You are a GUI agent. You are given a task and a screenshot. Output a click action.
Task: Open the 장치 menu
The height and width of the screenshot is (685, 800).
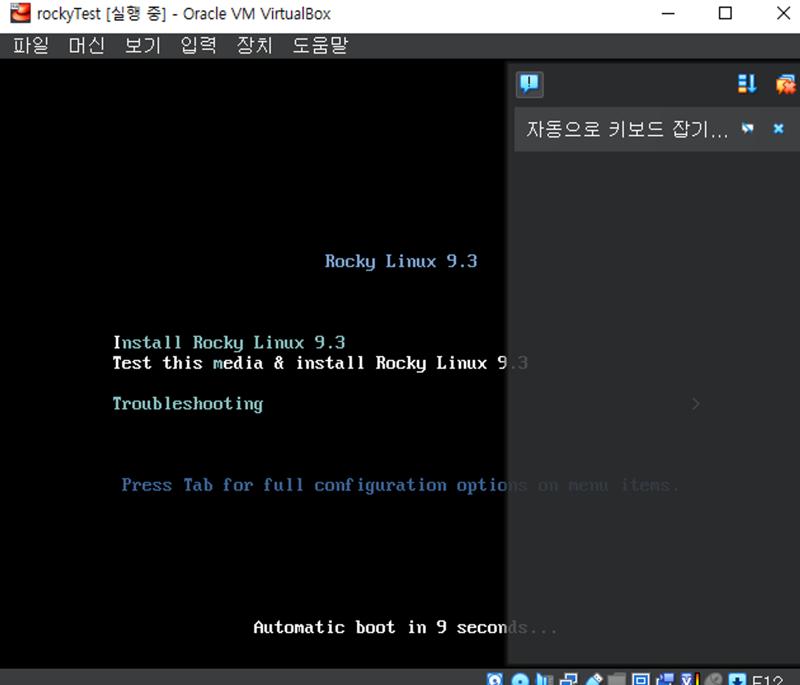[x=254, y=46]
